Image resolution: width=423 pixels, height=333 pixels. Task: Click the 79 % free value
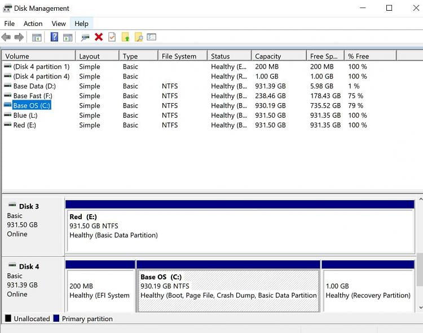click(355, 105)
